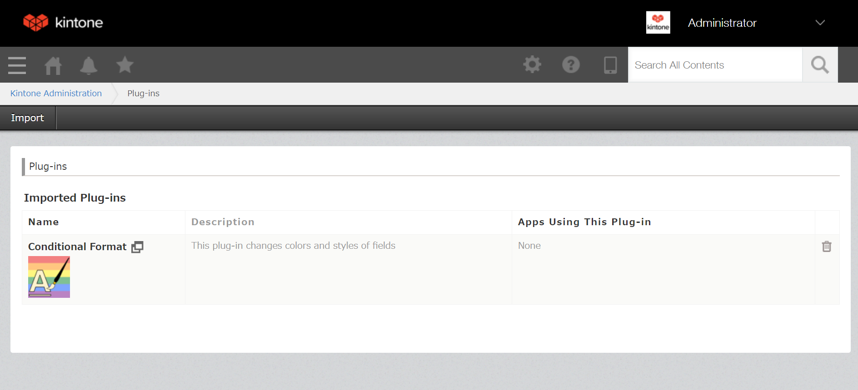Image resolution: width=858 pixels, height=390 pixels.
Task: Click the Import button
Action: coord(28,118)
